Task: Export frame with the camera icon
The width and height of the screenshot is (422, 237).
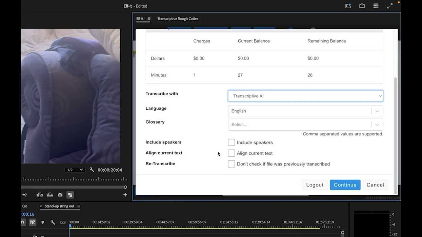Action: 60,195
